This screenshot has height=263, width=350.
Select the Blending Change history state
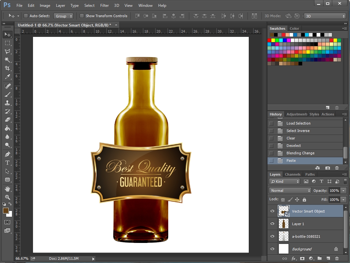coord(305,153)
